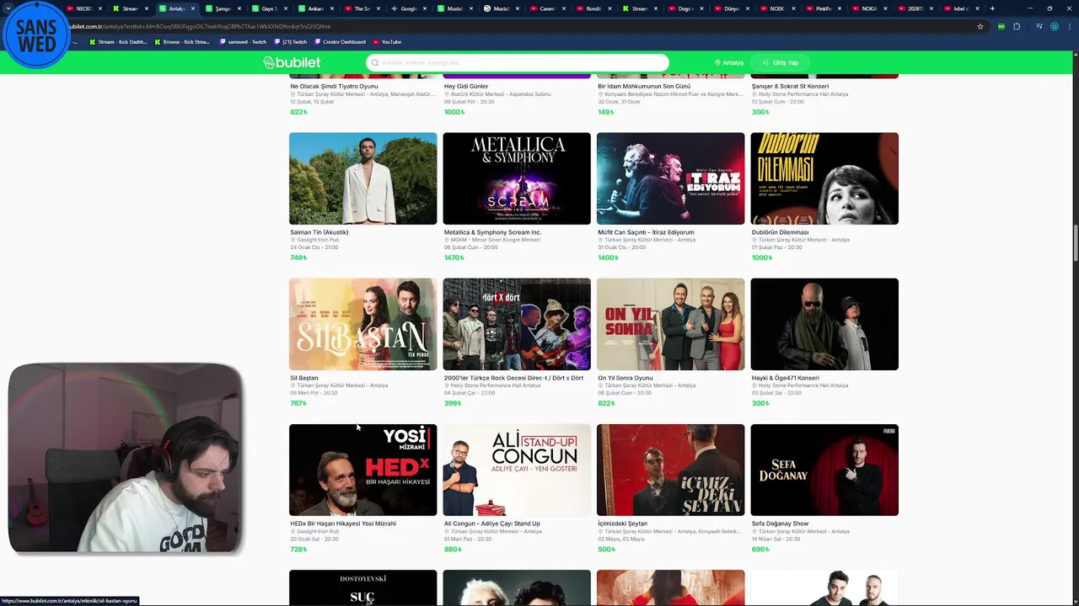Open the Antalya city selector
The width and height of the screenshot is (1079, 606).
[729, 62]
